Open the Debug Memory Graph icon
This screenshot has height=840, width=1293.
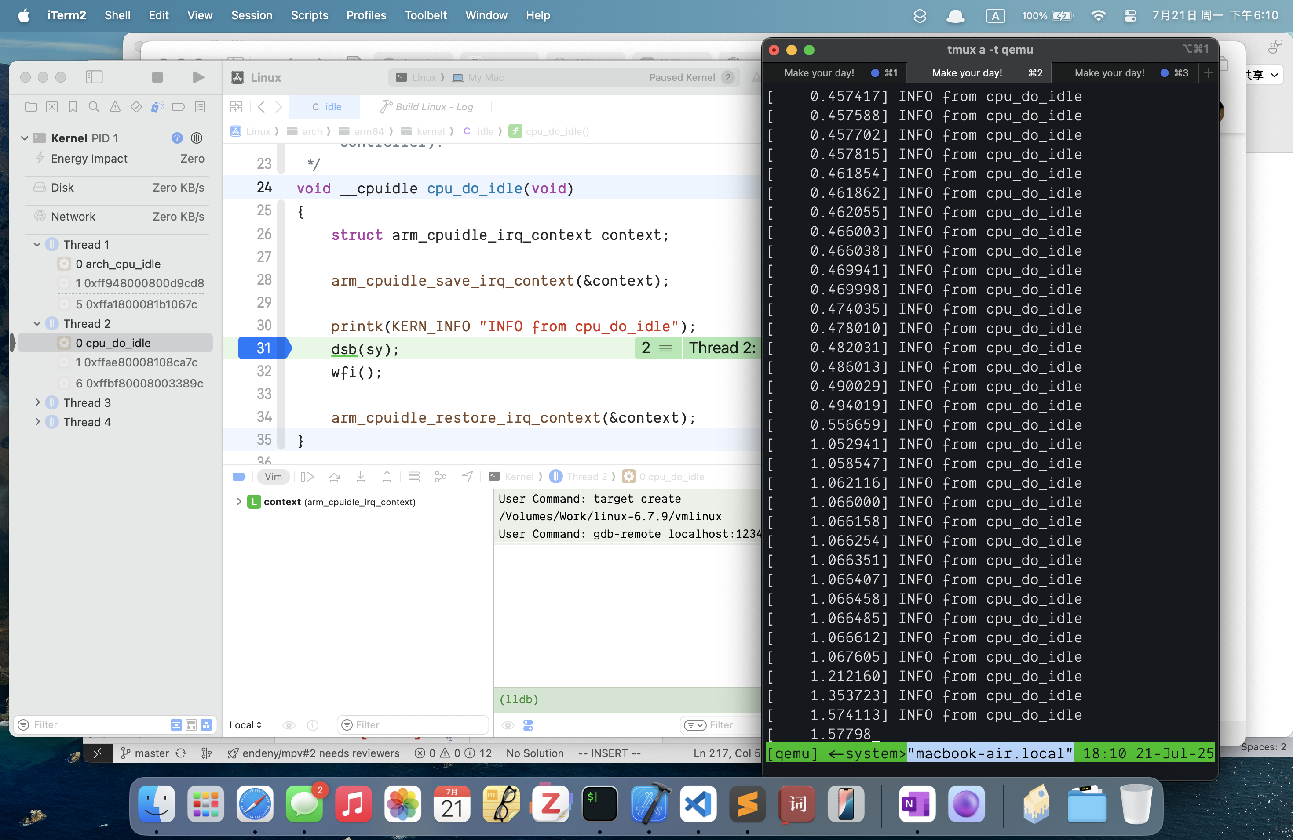point(441,476)
